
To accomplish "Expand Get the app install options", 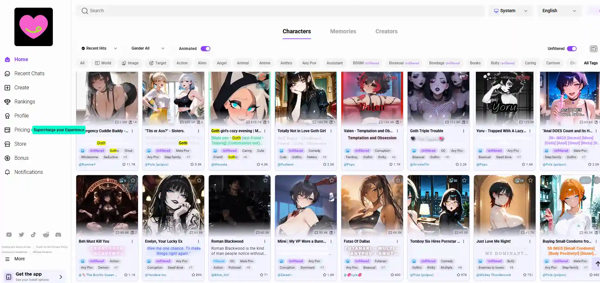I will tap(34, 277).
